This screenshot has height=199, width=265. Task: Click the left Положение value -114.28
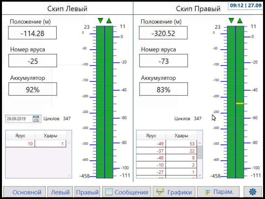pos(32,33)
